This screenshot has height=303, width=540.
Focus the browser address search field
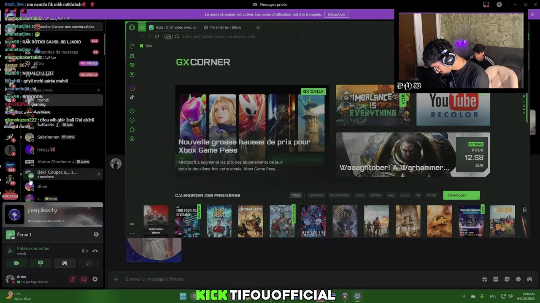[x=219, y=37]
